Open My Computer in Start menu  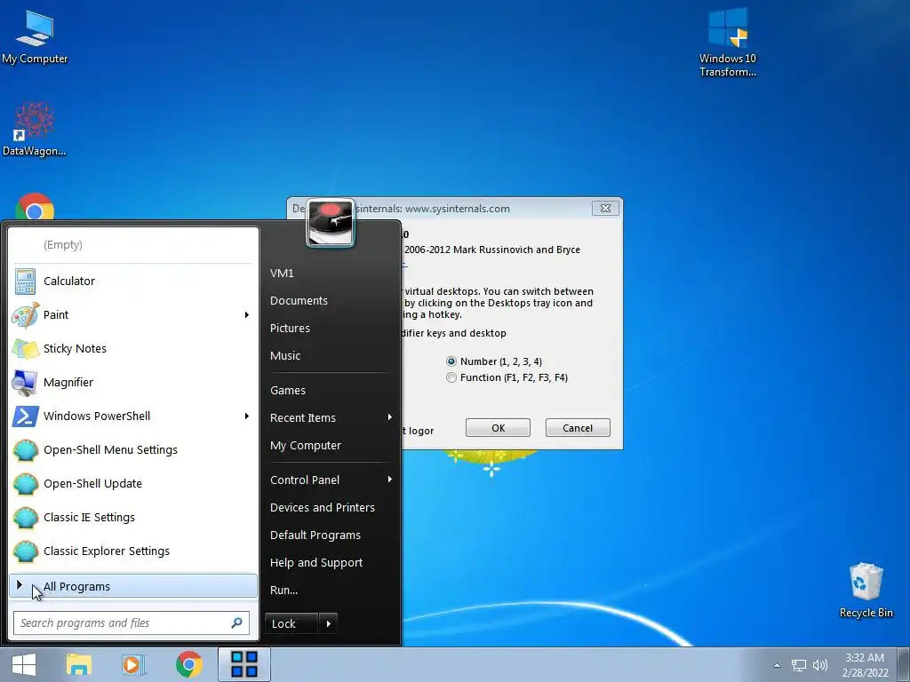306,446
